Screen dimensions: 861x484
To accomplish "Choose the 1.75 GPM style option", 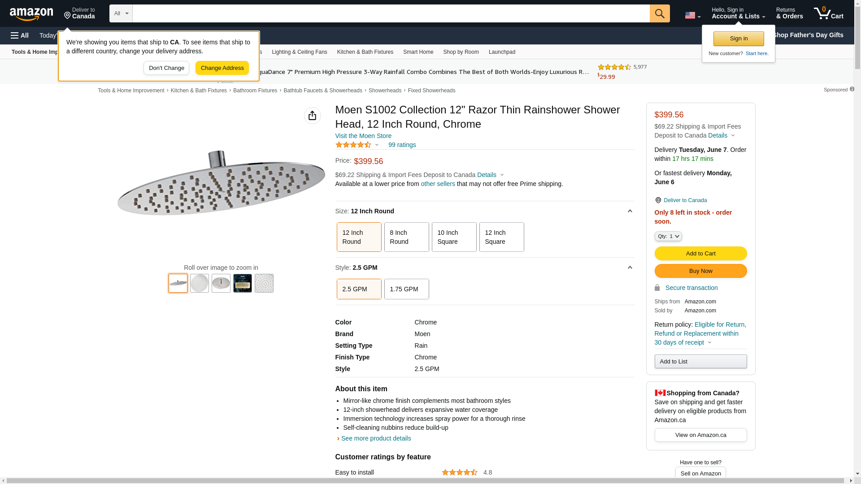I will pyautogui.click(x=406, y=289).
